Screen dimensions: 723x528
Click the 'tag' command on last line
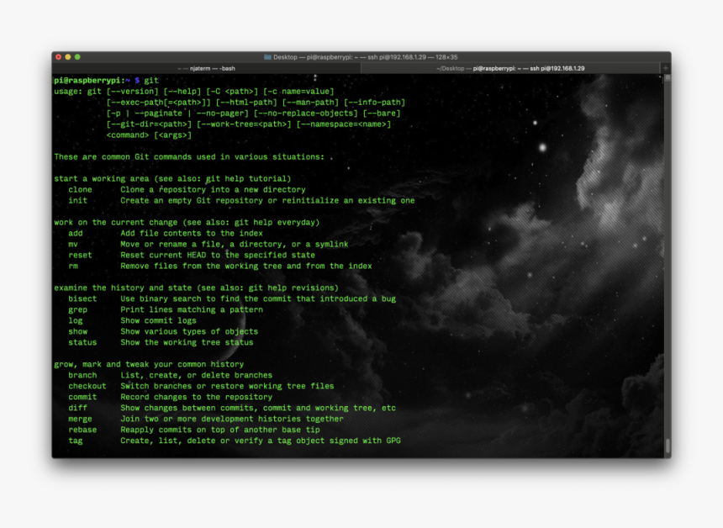(x=76, y=441)
